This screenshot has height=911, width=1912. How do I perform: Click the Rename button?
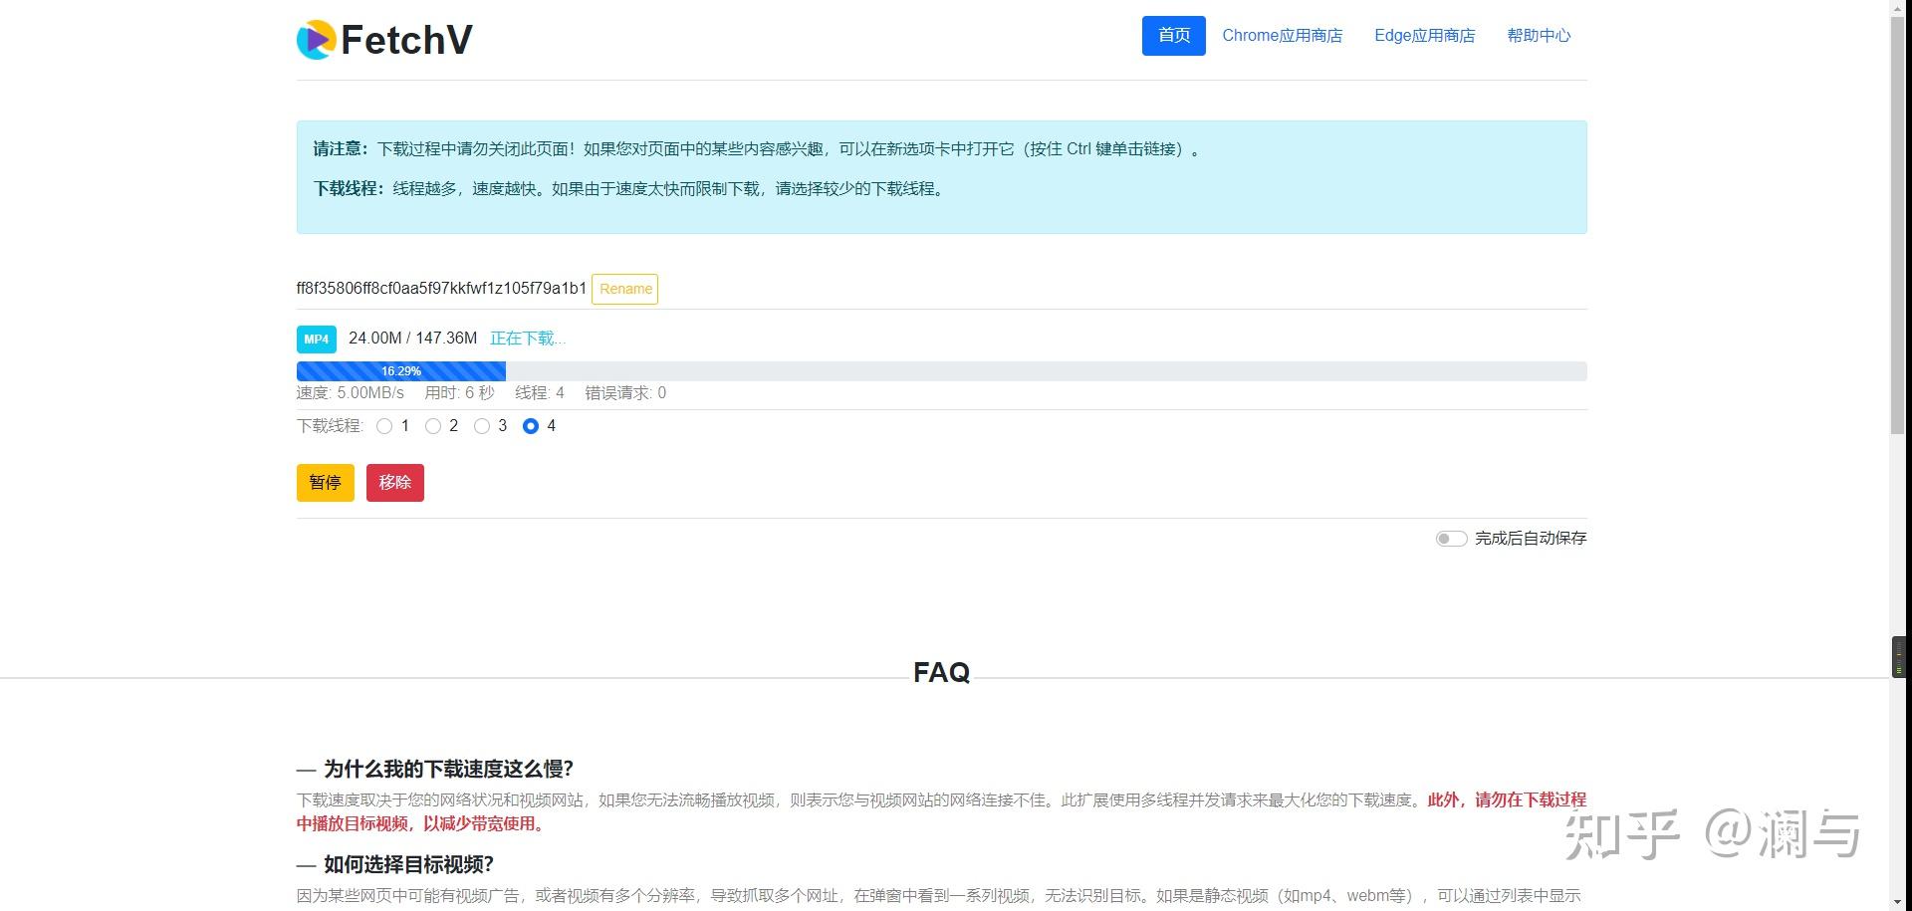(x=625, y=289)
